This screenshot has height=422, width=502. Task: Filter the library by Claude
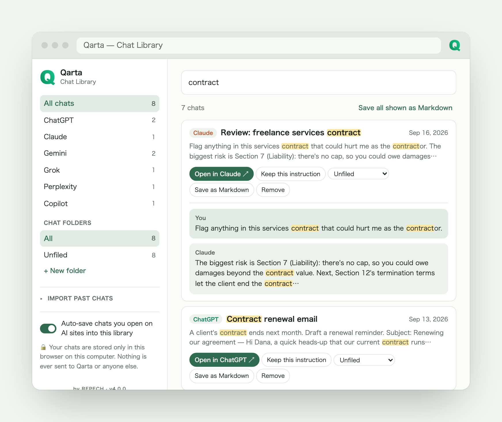[100, 137]
